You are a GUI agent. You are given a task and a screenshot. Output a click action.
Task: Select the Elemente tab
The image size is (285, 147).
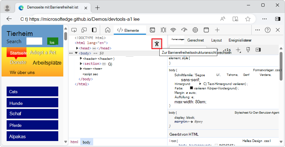click(x=130, y=30)
